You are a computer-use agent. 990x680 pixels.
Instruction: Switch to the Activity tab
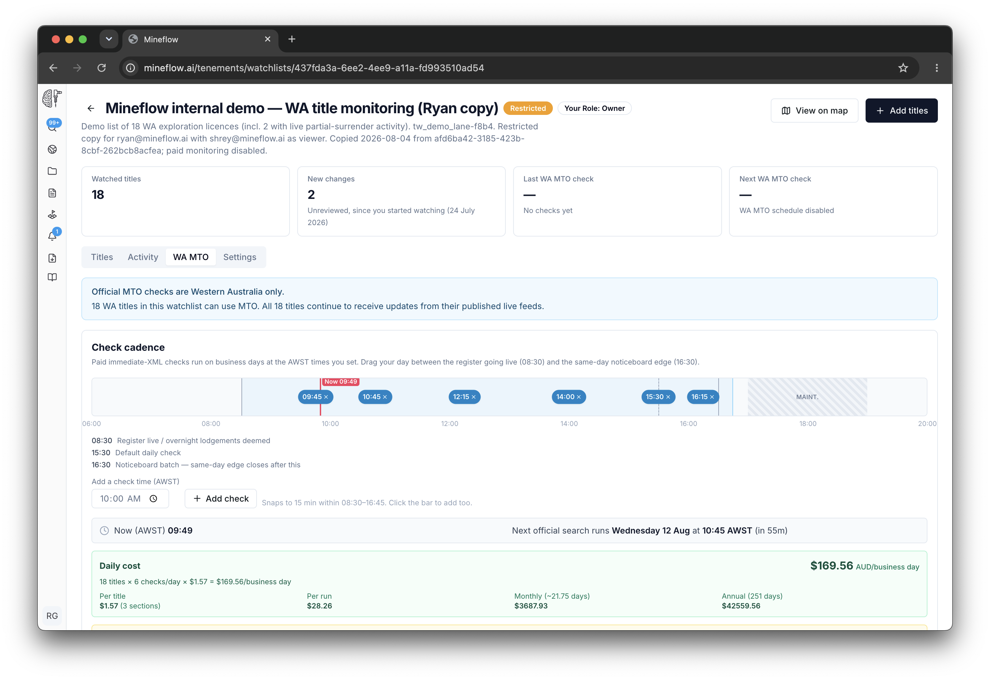click(143, 257)
